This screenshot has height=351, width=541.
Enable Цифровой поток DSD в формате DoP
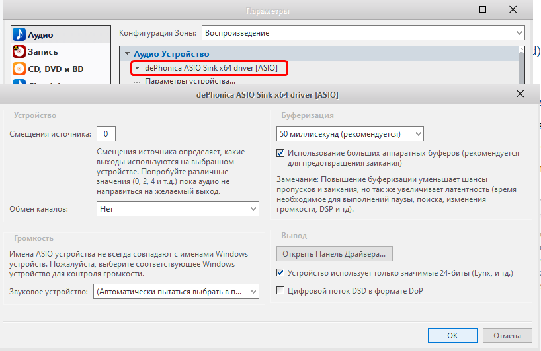(x=280, y=291)
